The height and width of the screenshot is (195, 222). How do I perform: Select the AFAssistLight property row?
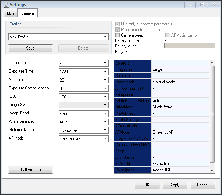(162, 126)
